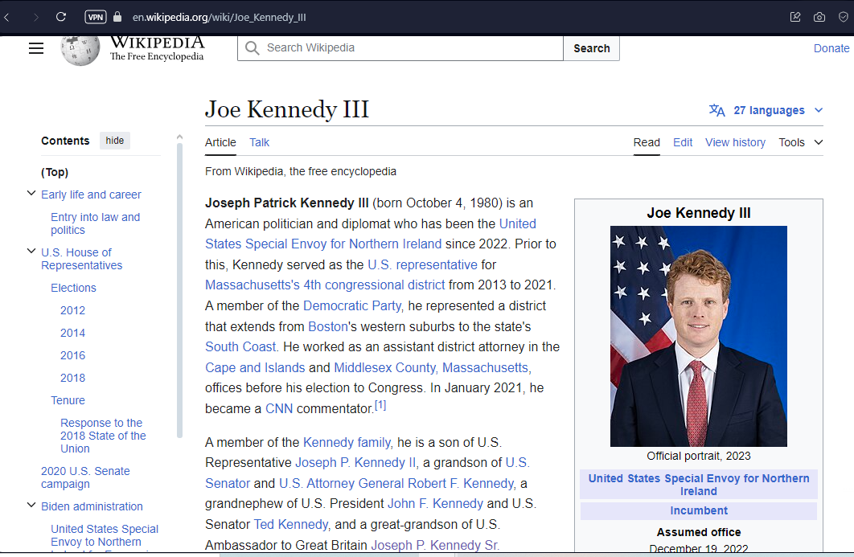Image resolution: width=854 pixels, height=557 pixels.
Task: Open the Boston link
Action: coord(327,326)
